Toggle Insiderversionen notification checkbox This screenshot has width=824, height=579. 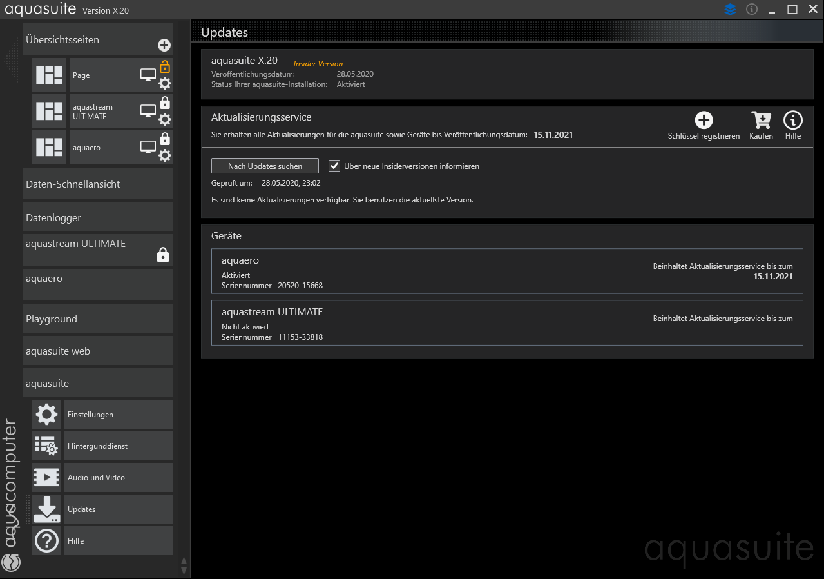tap(334, 166)
